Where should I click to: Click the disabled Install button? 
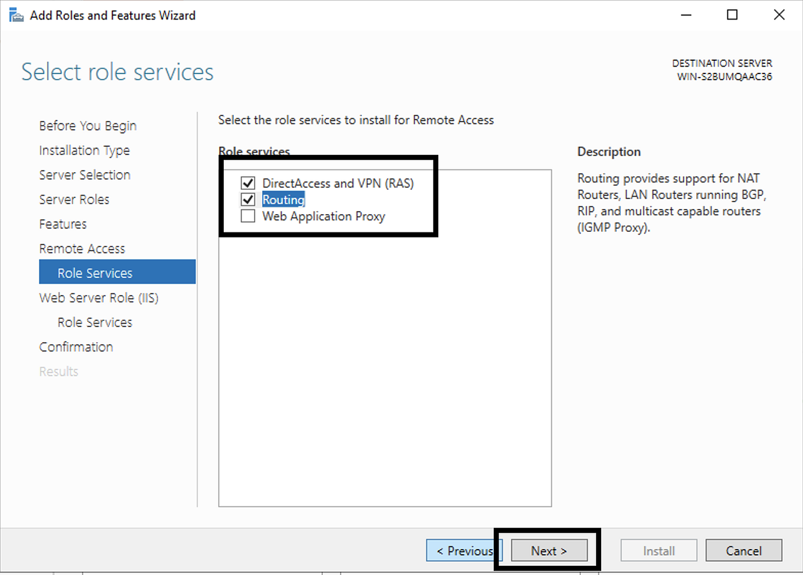(x=658, y=550)
